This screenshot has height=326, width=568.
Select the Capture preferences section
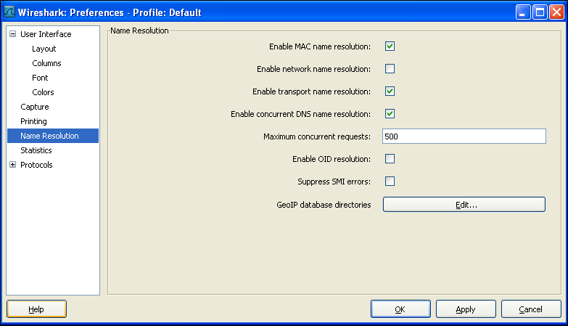[34, 107]
